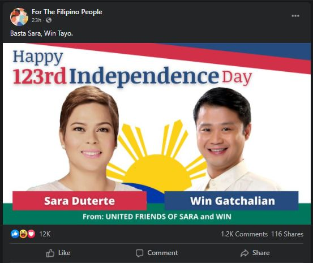
Task: Click the speech bubble Comment icon
Action: [x=139, y=253]
